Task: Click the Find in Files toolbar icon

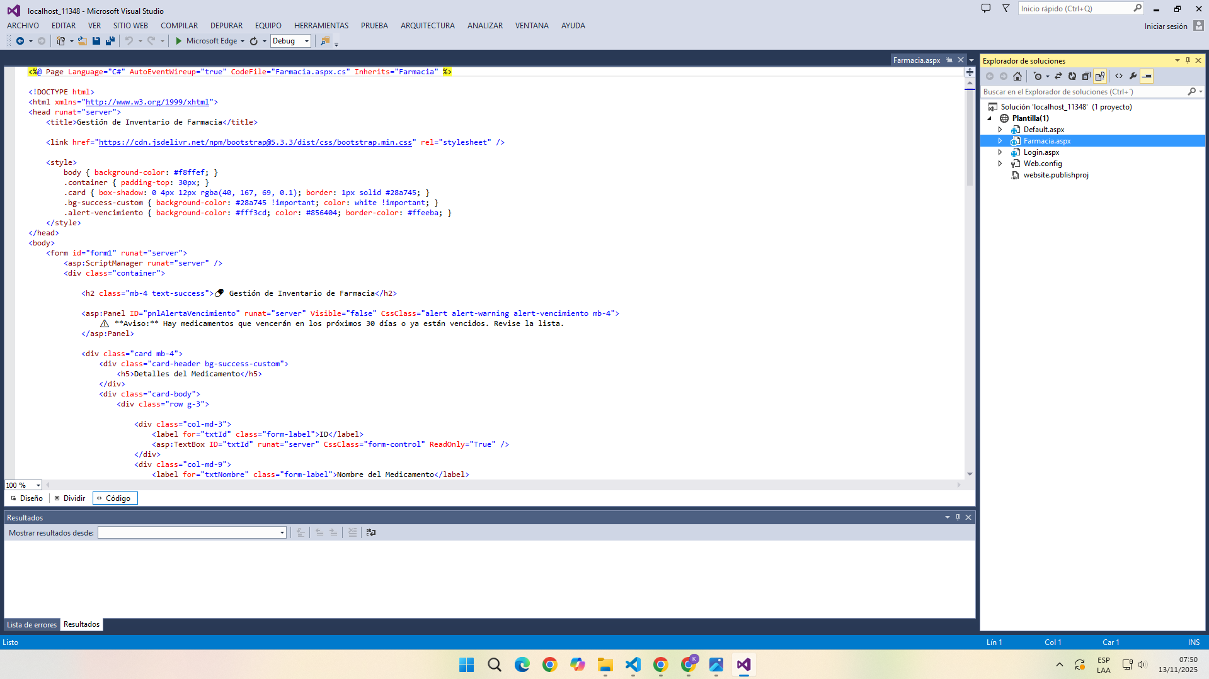Action: tap(324, 41)
